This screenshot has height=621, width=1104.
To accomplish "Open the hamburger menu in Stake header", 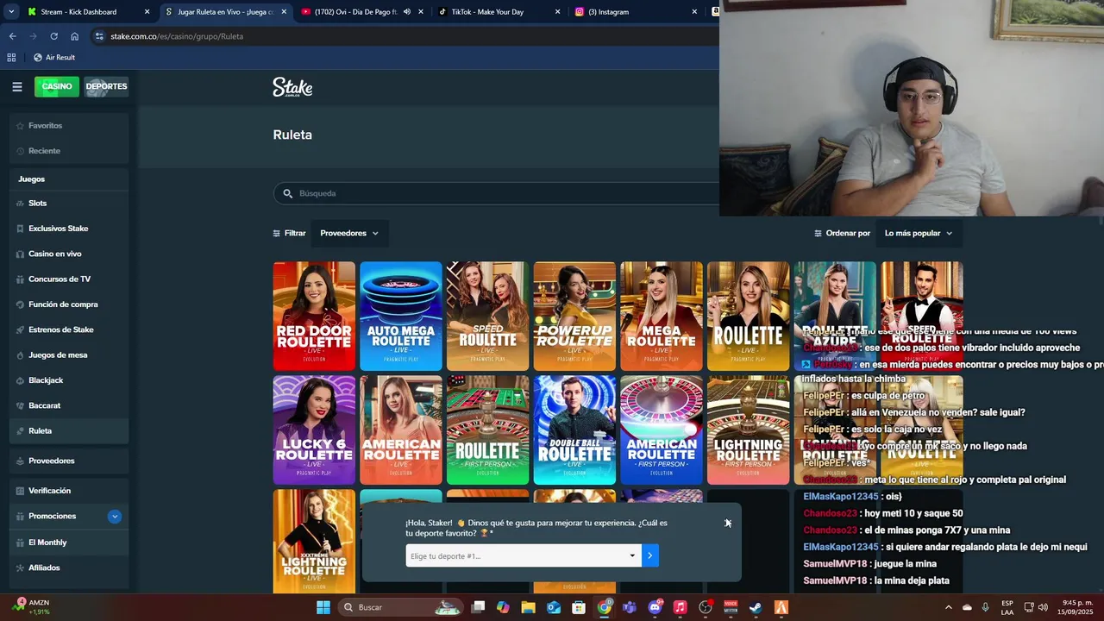I will [16, 86].
